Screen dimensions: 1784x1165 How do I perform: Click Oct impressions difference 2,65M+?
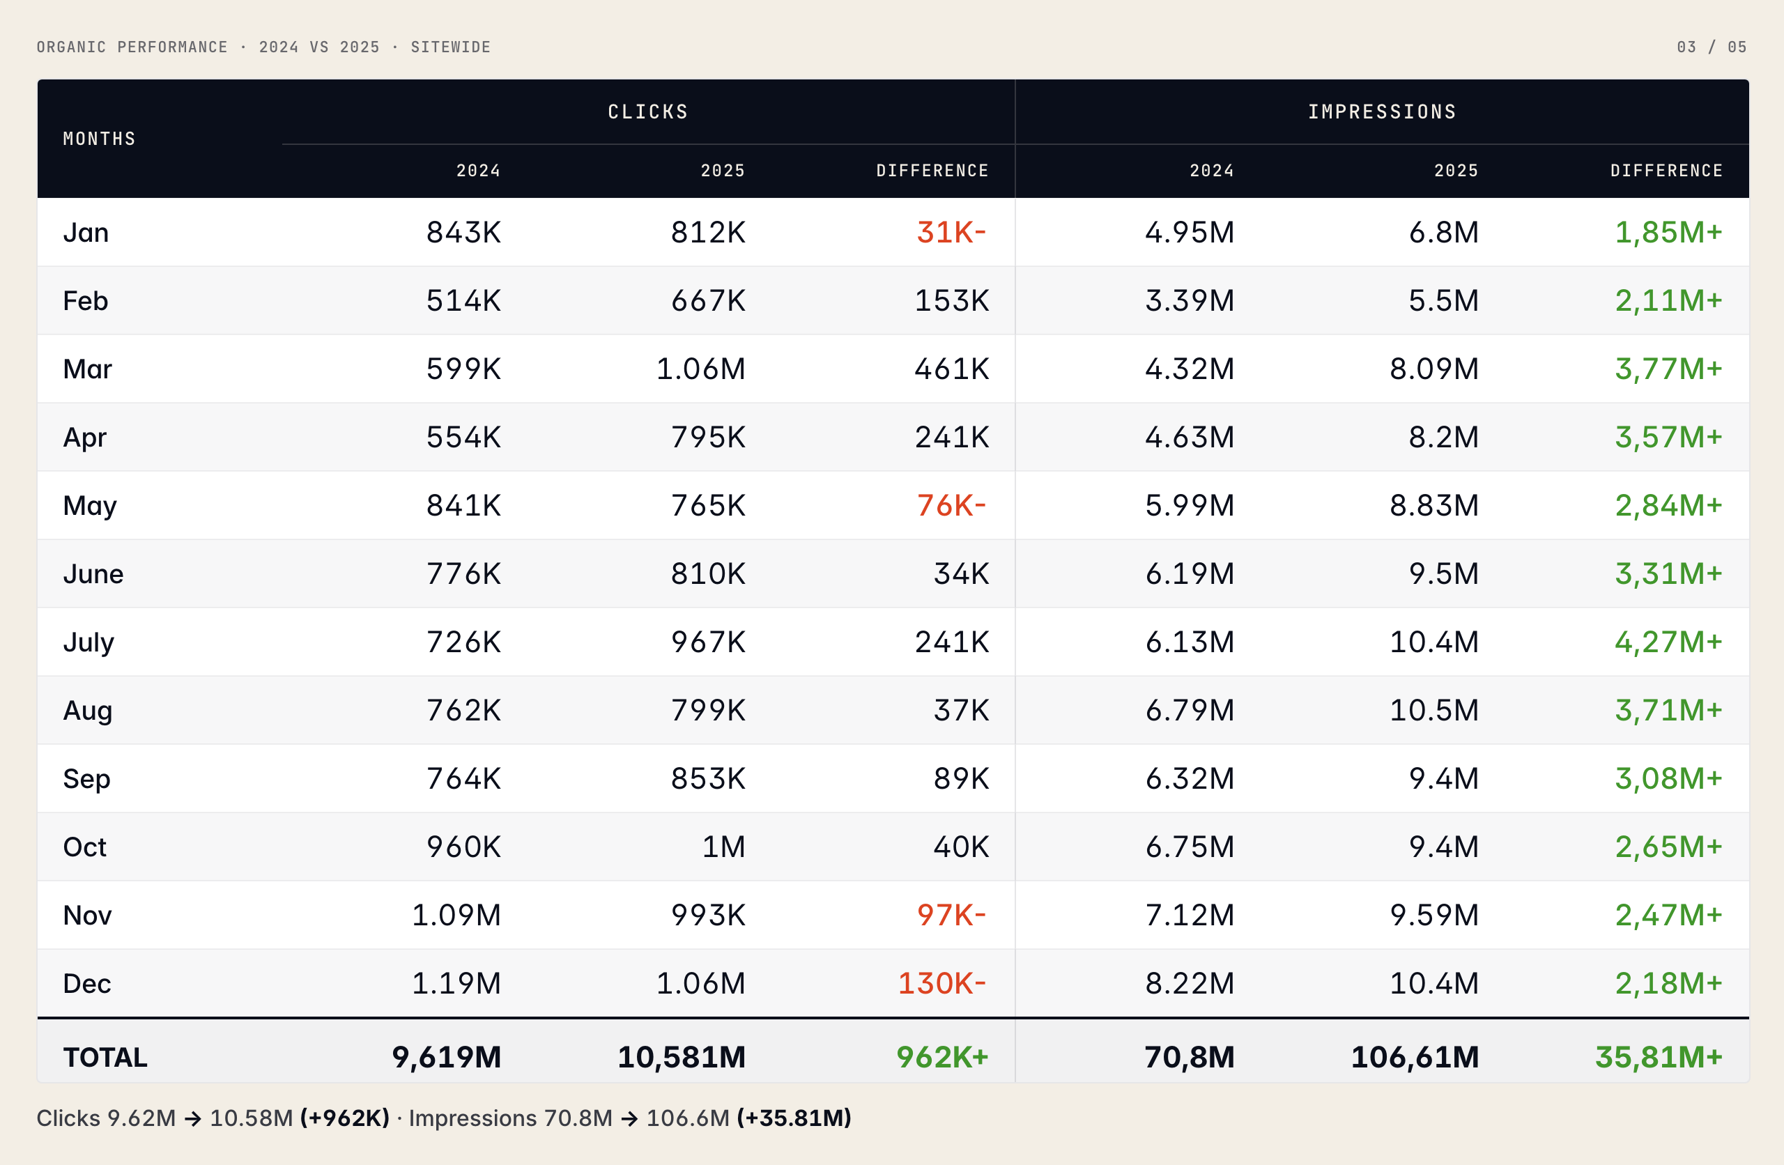(x=1668, y=847)
